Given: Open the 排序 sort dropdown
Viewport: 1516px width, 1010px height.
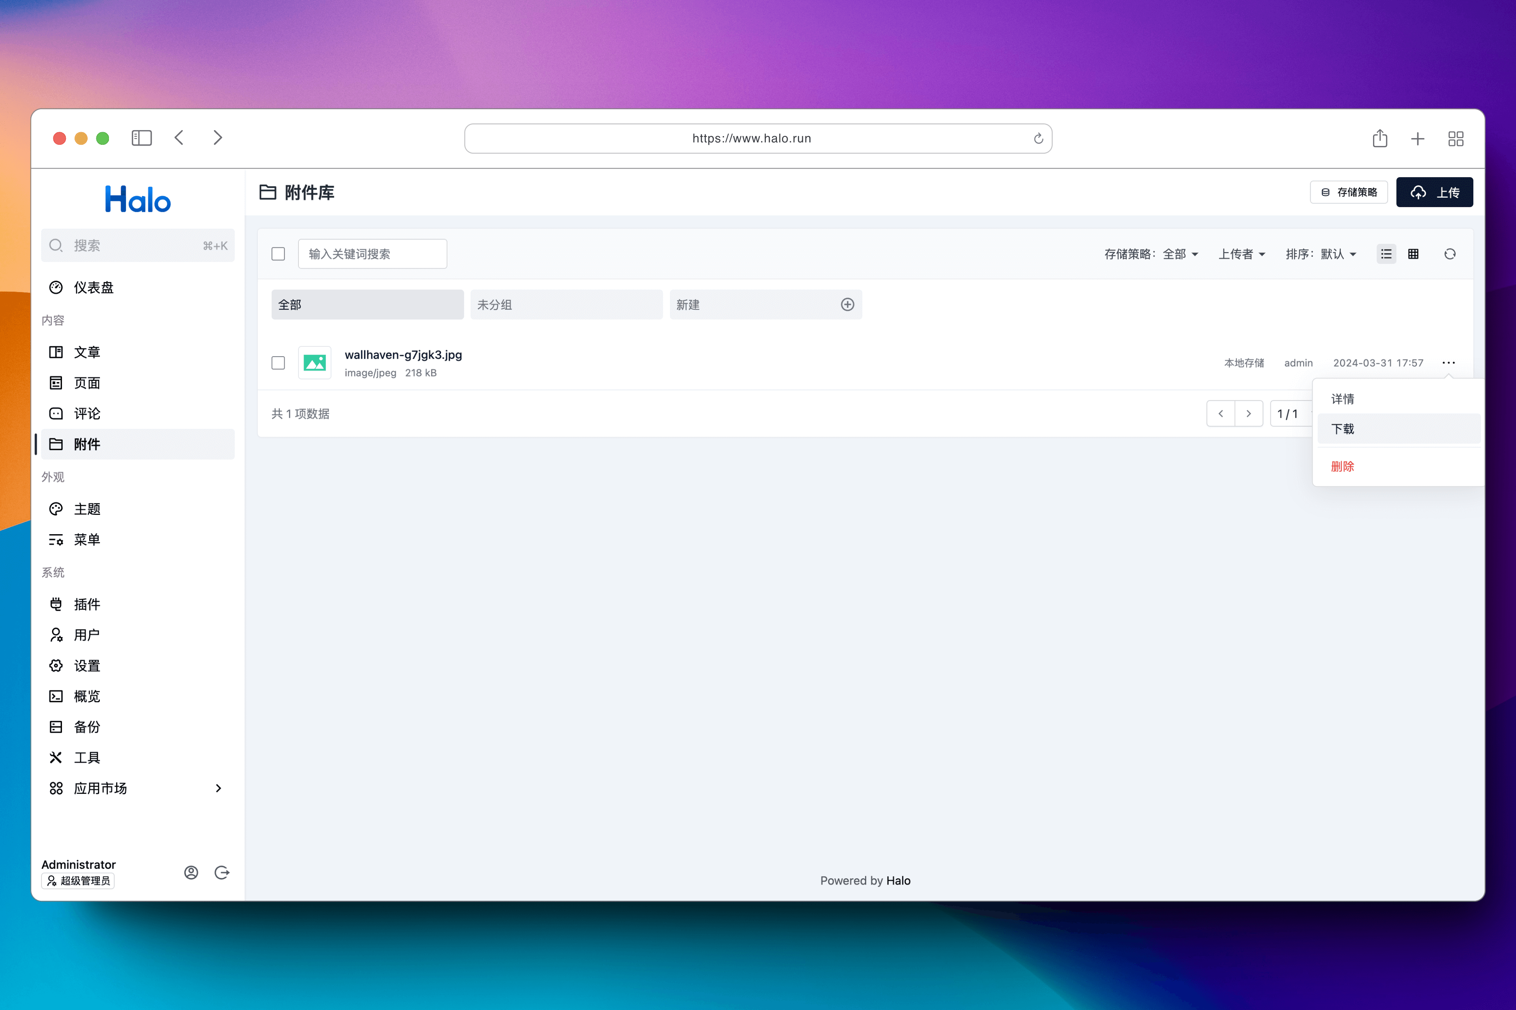Looking at the screenshot, I should (1321, 254).
